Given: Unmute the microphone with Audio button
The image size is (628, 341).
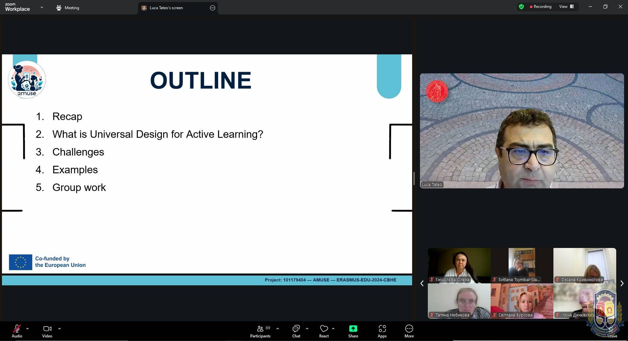Looking at the screenshot, I should pos(17,331).
